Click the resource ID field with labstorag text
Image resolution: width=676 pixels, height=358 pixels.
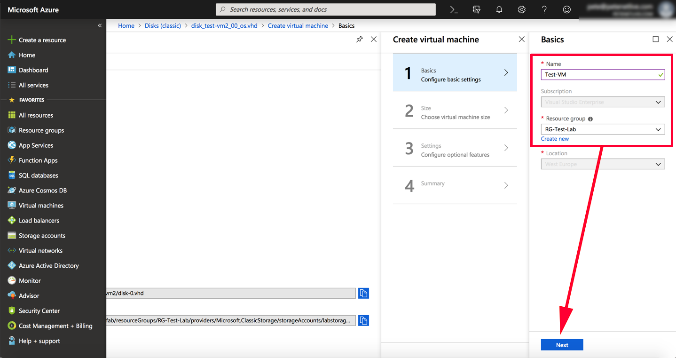231,320
